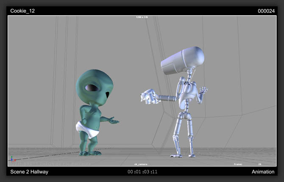The height and width of the screenshot is (182, 284).
Task: Select the crumpled cloth in robot's hand
Action: point(149,96)
